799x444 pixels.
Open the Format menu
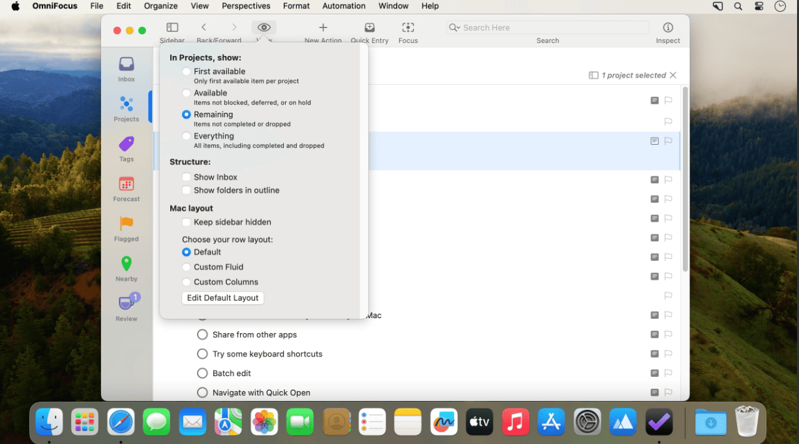(x=297, y=6)
